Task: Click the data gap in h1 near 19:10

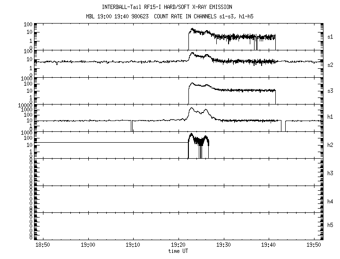Action: click(132, 126)
